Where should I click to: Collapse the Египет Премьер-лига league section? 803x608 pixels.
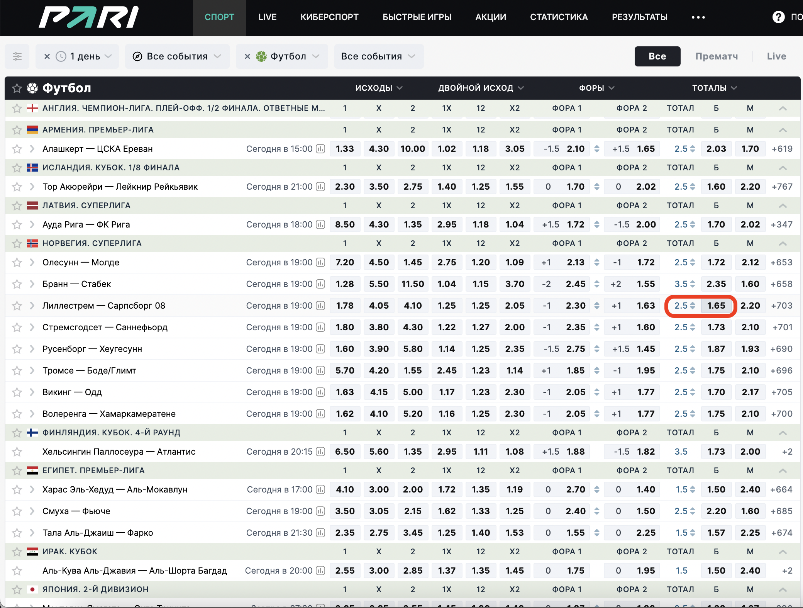(x=783, y=470)
